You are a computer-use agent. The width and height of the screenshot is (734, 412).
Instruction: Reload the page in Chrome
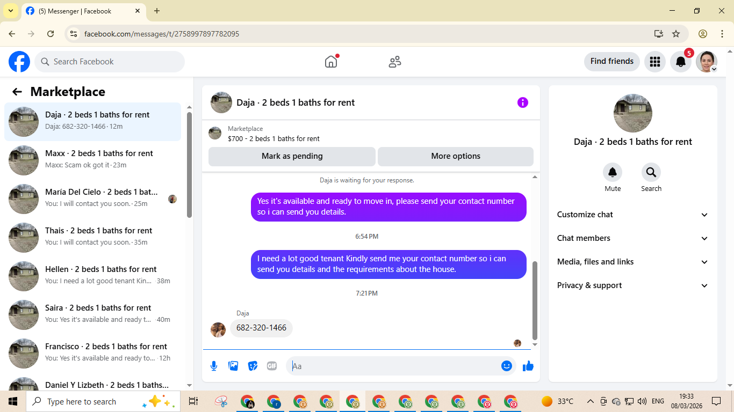tap(51, 34)
